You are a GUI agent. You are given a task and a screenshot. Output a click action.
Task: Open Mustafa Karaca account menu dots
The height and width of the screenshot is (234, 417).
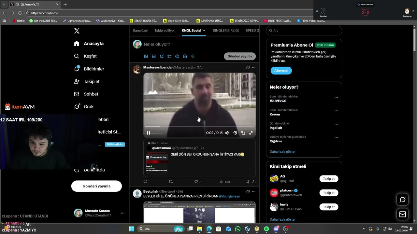(123, 213)
